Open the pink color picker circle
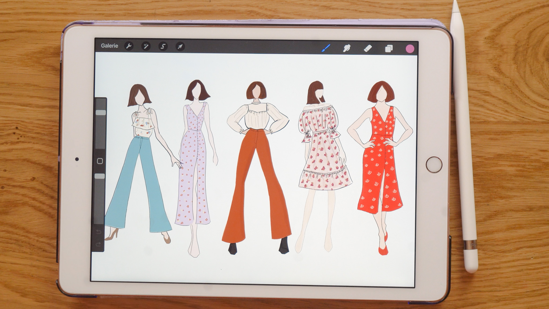The width and height of the screenshot is (549, 309). pyautogui.click(x=410, y=49)
